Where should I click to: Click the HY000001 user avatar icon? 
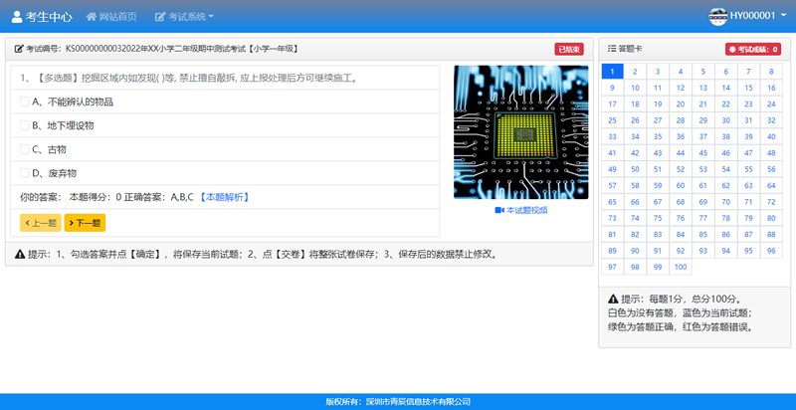point(718,16)
